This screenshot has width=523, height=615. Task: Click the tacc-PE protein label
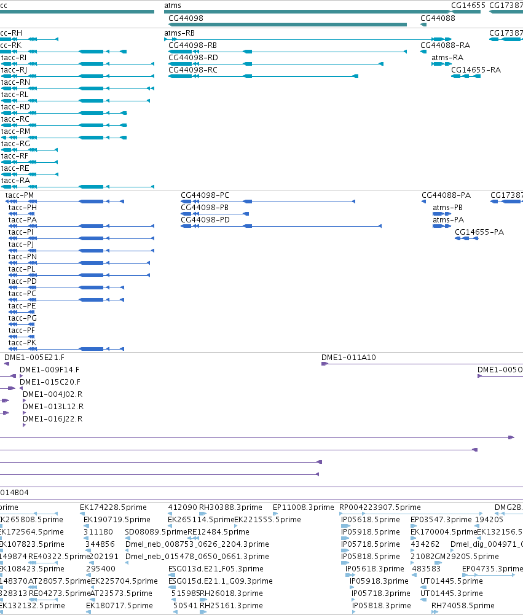pos(22,305)
